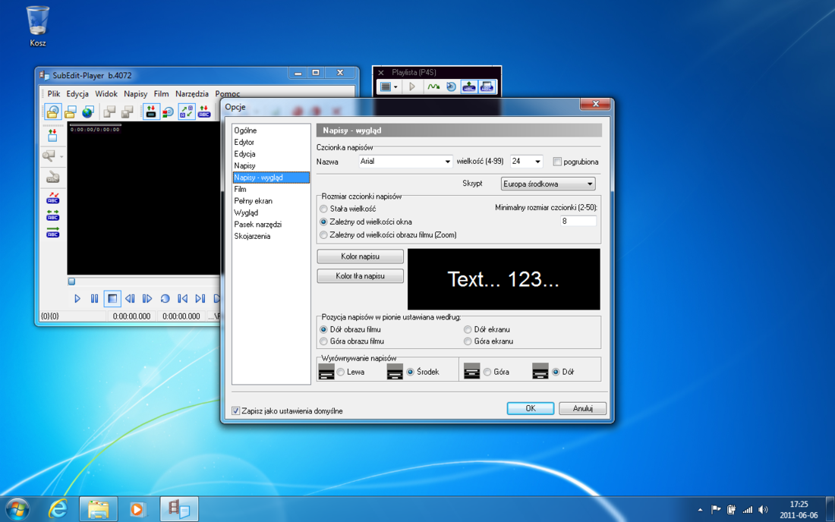Select Zależny od wielkości obrazu filmu (Zoom)

click(x=324, y=234)
